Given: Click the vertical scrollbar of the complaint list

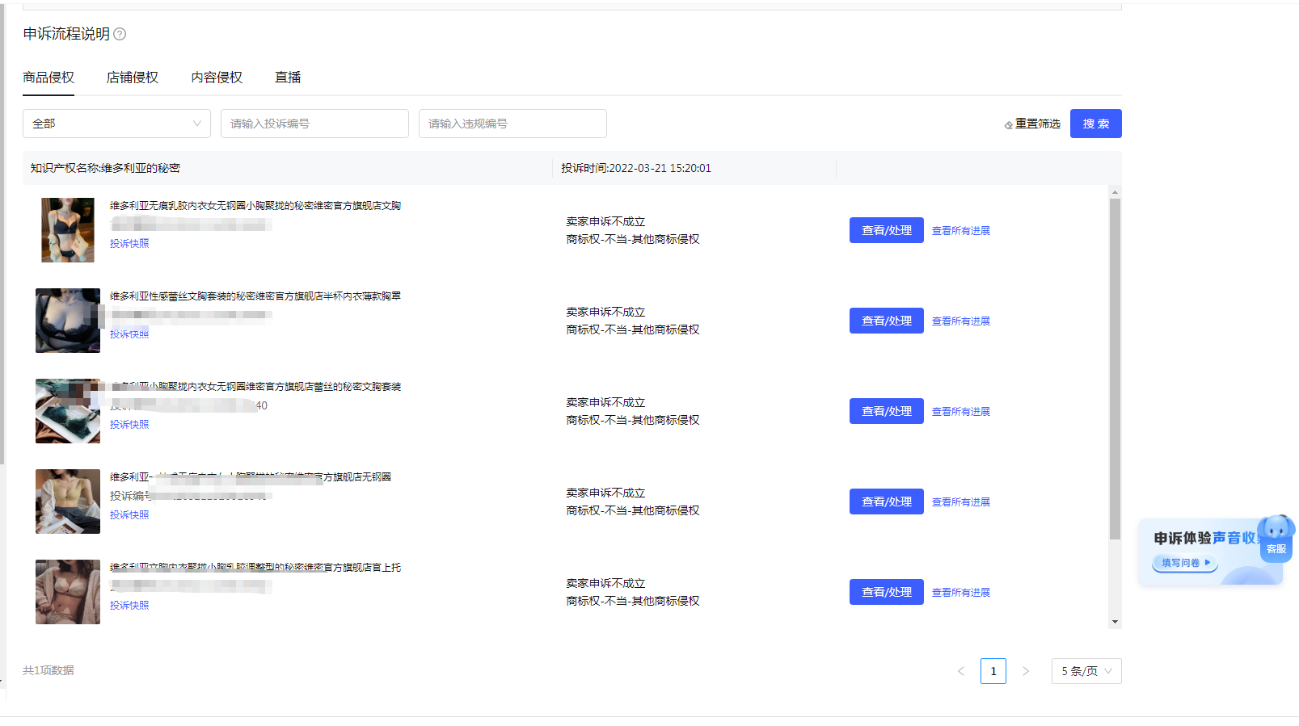Looking at the screenshot, I should [1115, 369].
